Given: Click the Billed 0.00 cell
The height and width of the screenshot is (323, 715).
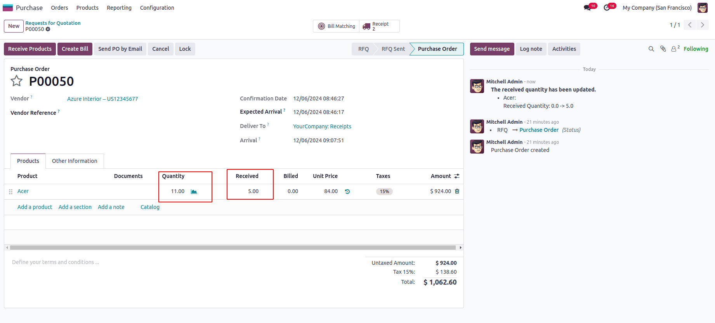Looking at the screenshot, I should (293, 191).
